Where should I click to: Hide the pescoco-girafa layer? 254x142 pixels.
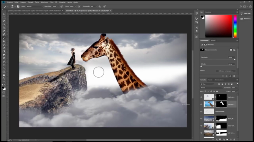click(x=201, y=104)
